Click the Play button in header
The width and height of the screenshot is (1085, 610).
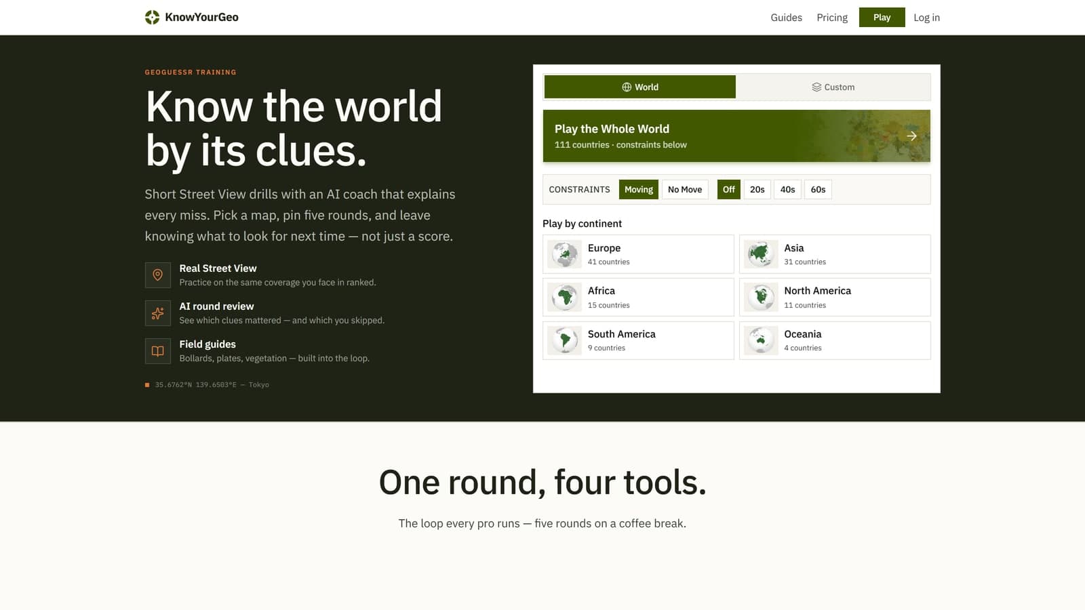click(x=882, y=18)
